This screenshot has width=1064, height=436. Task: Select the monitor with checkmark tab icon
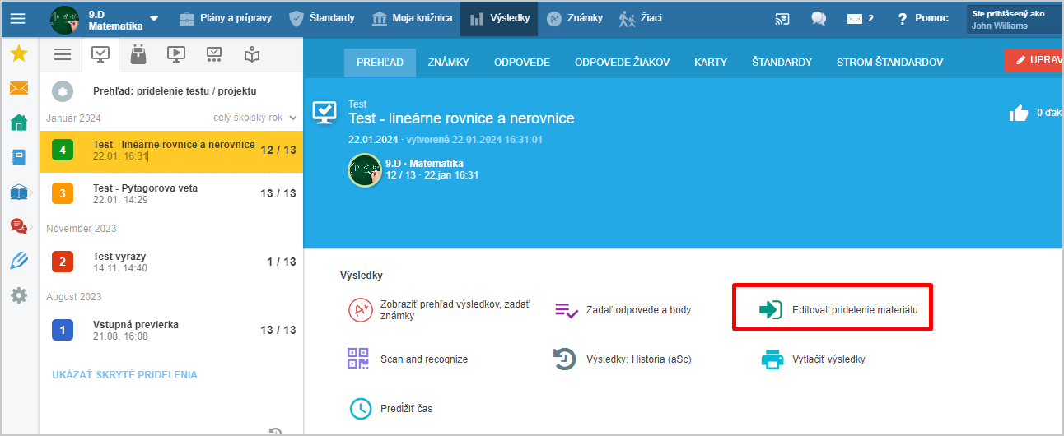click(100, 54)
